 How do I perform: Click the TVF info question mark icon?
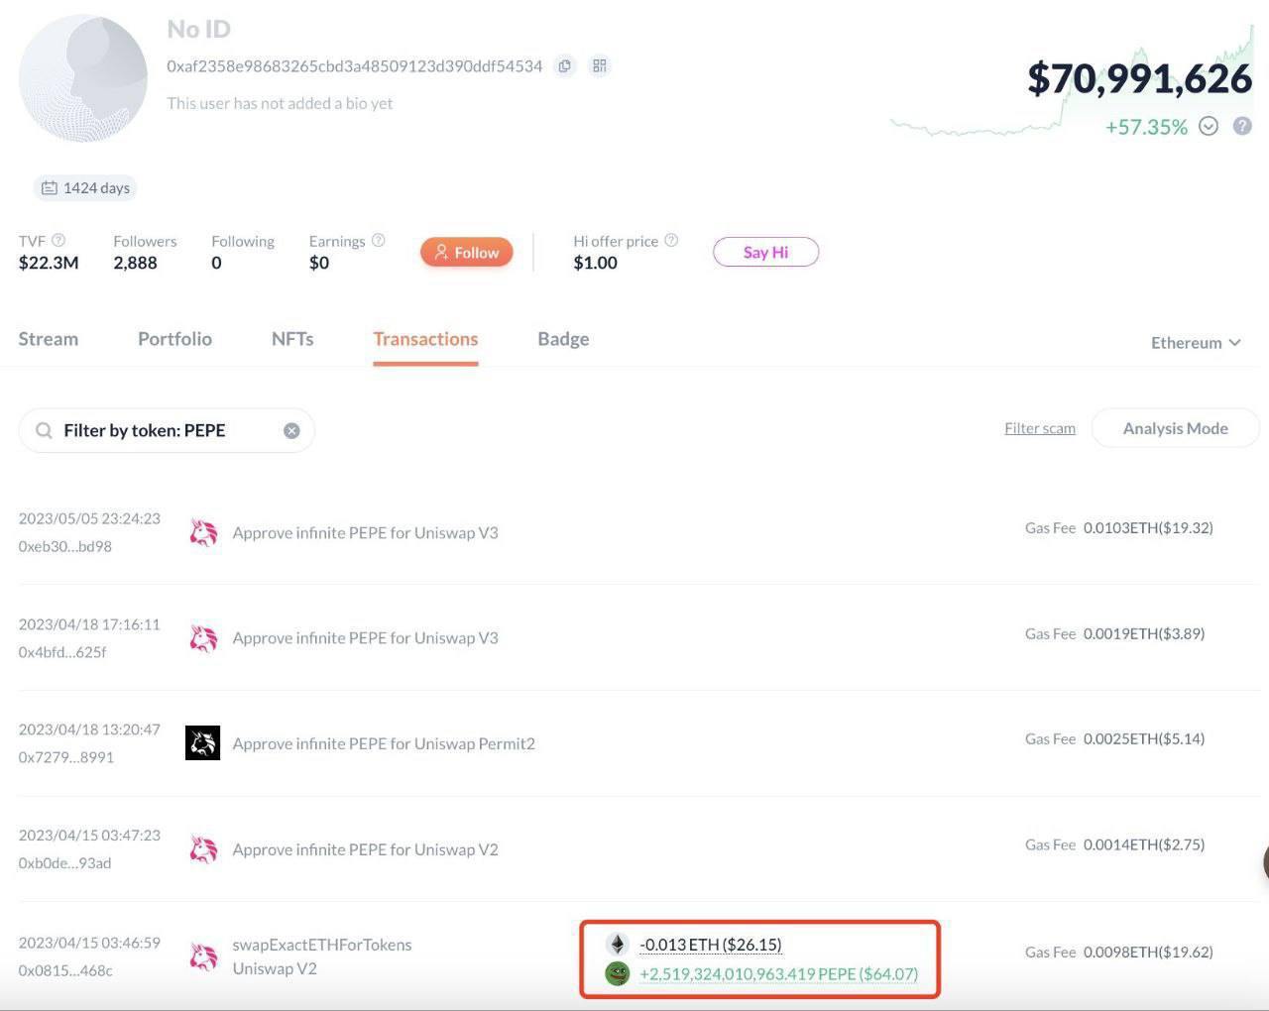(58, 240)
